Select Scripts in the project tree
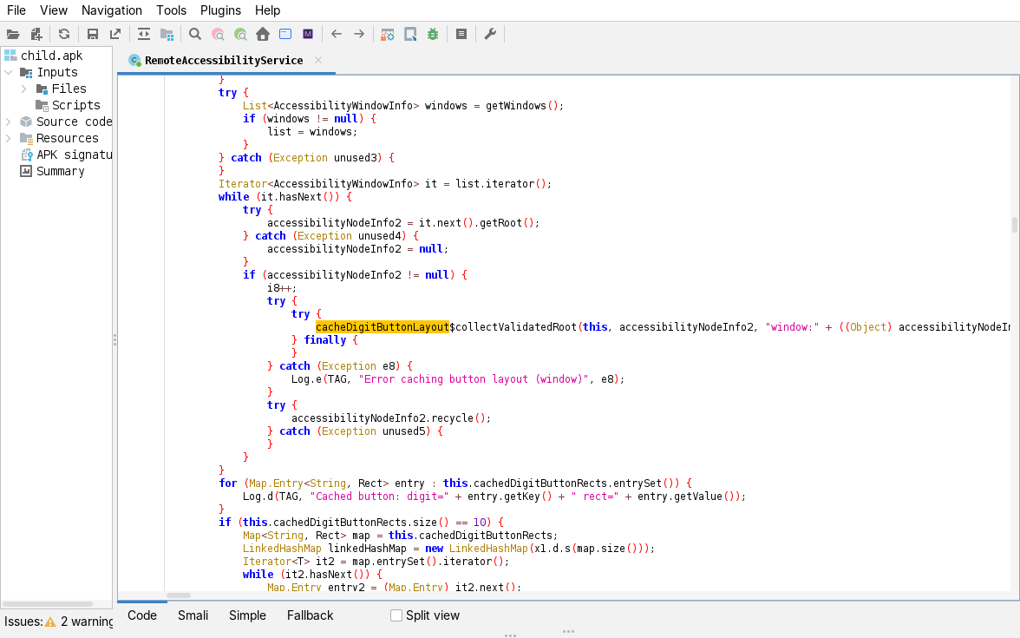Viewport: 1020px width, 638px height. [x=75, y=106]
